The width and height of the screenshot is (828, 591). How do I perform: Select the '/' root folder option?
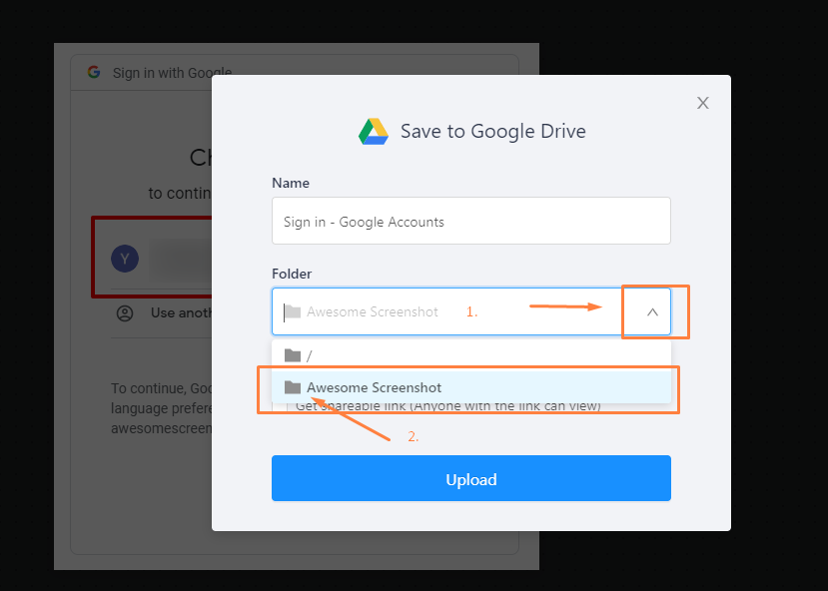point(471,355)
